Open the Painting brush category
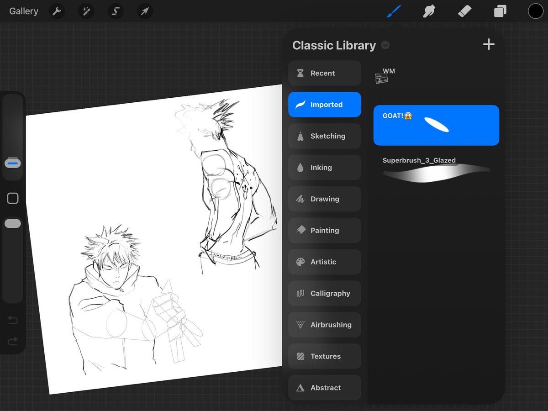548x411 pixels. point(325,231)
